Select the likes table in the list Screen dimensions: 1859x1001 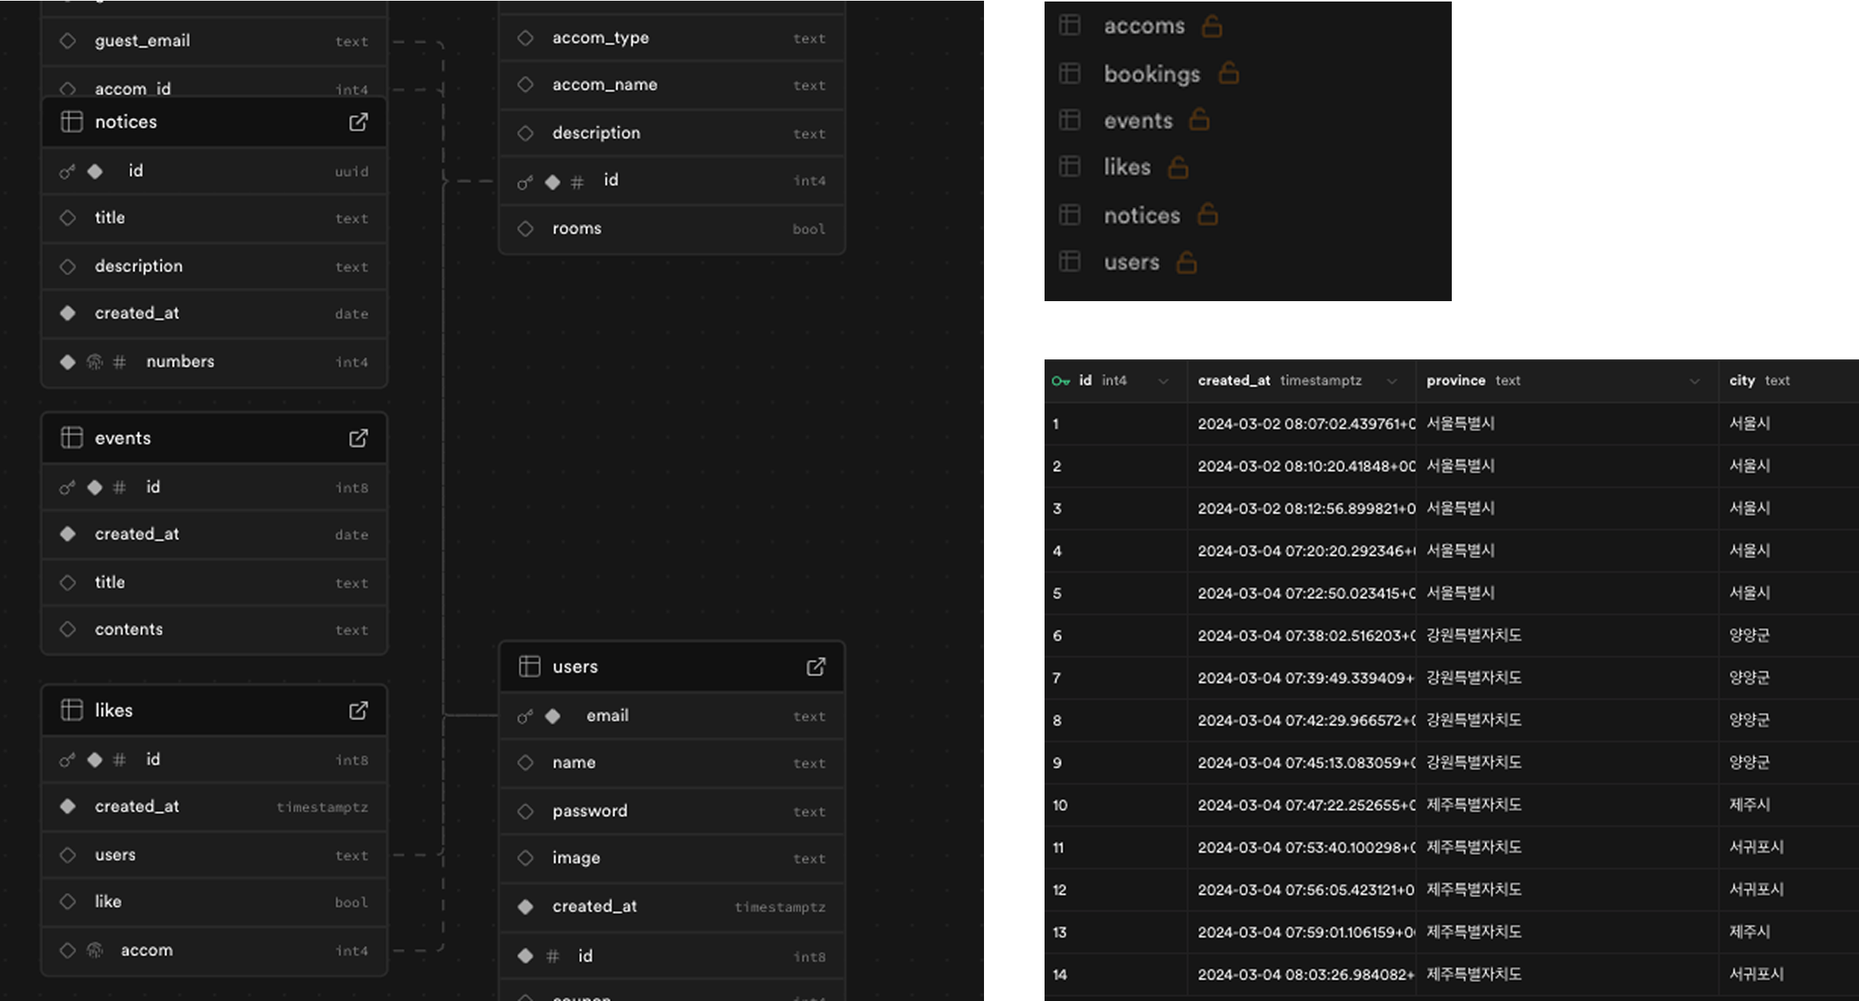[1126, 167]
